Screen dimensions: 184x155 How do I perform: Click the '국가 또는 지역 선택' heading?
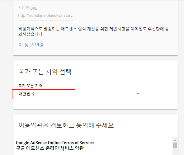click(x=45, y=72)
